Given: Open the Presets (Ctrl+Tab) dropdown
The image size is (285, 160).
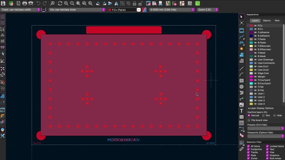Looking at the screenshot, I should (x=265, y=128).
